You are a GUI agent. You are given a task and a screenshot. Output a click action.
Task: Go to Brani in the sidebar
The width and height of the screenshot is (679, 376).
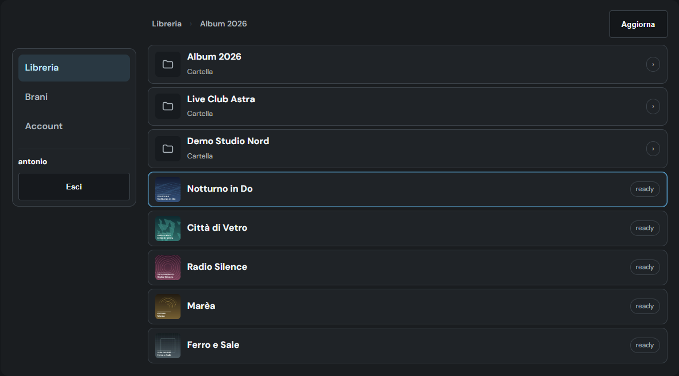click(74, 97)
